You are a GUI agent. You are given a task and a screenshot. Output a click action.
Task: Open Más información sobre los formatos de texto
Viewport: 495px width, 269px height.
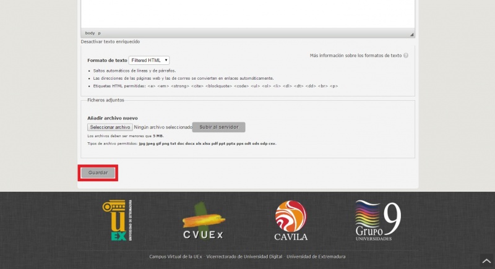pyautogui.click(x=356, y=56)
